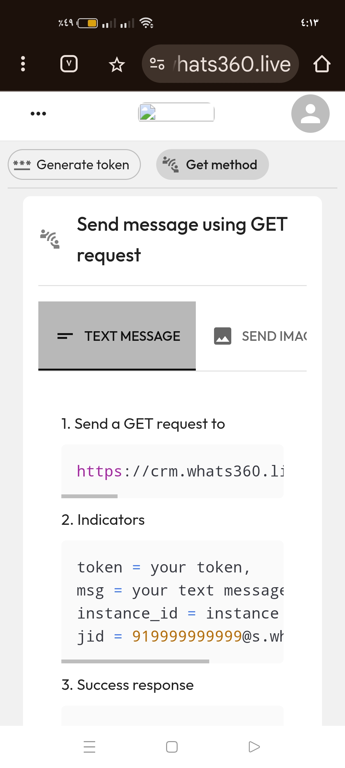345x768 pixels.
Task: Open the browser options three-dot menu
Action: point(23,64)
